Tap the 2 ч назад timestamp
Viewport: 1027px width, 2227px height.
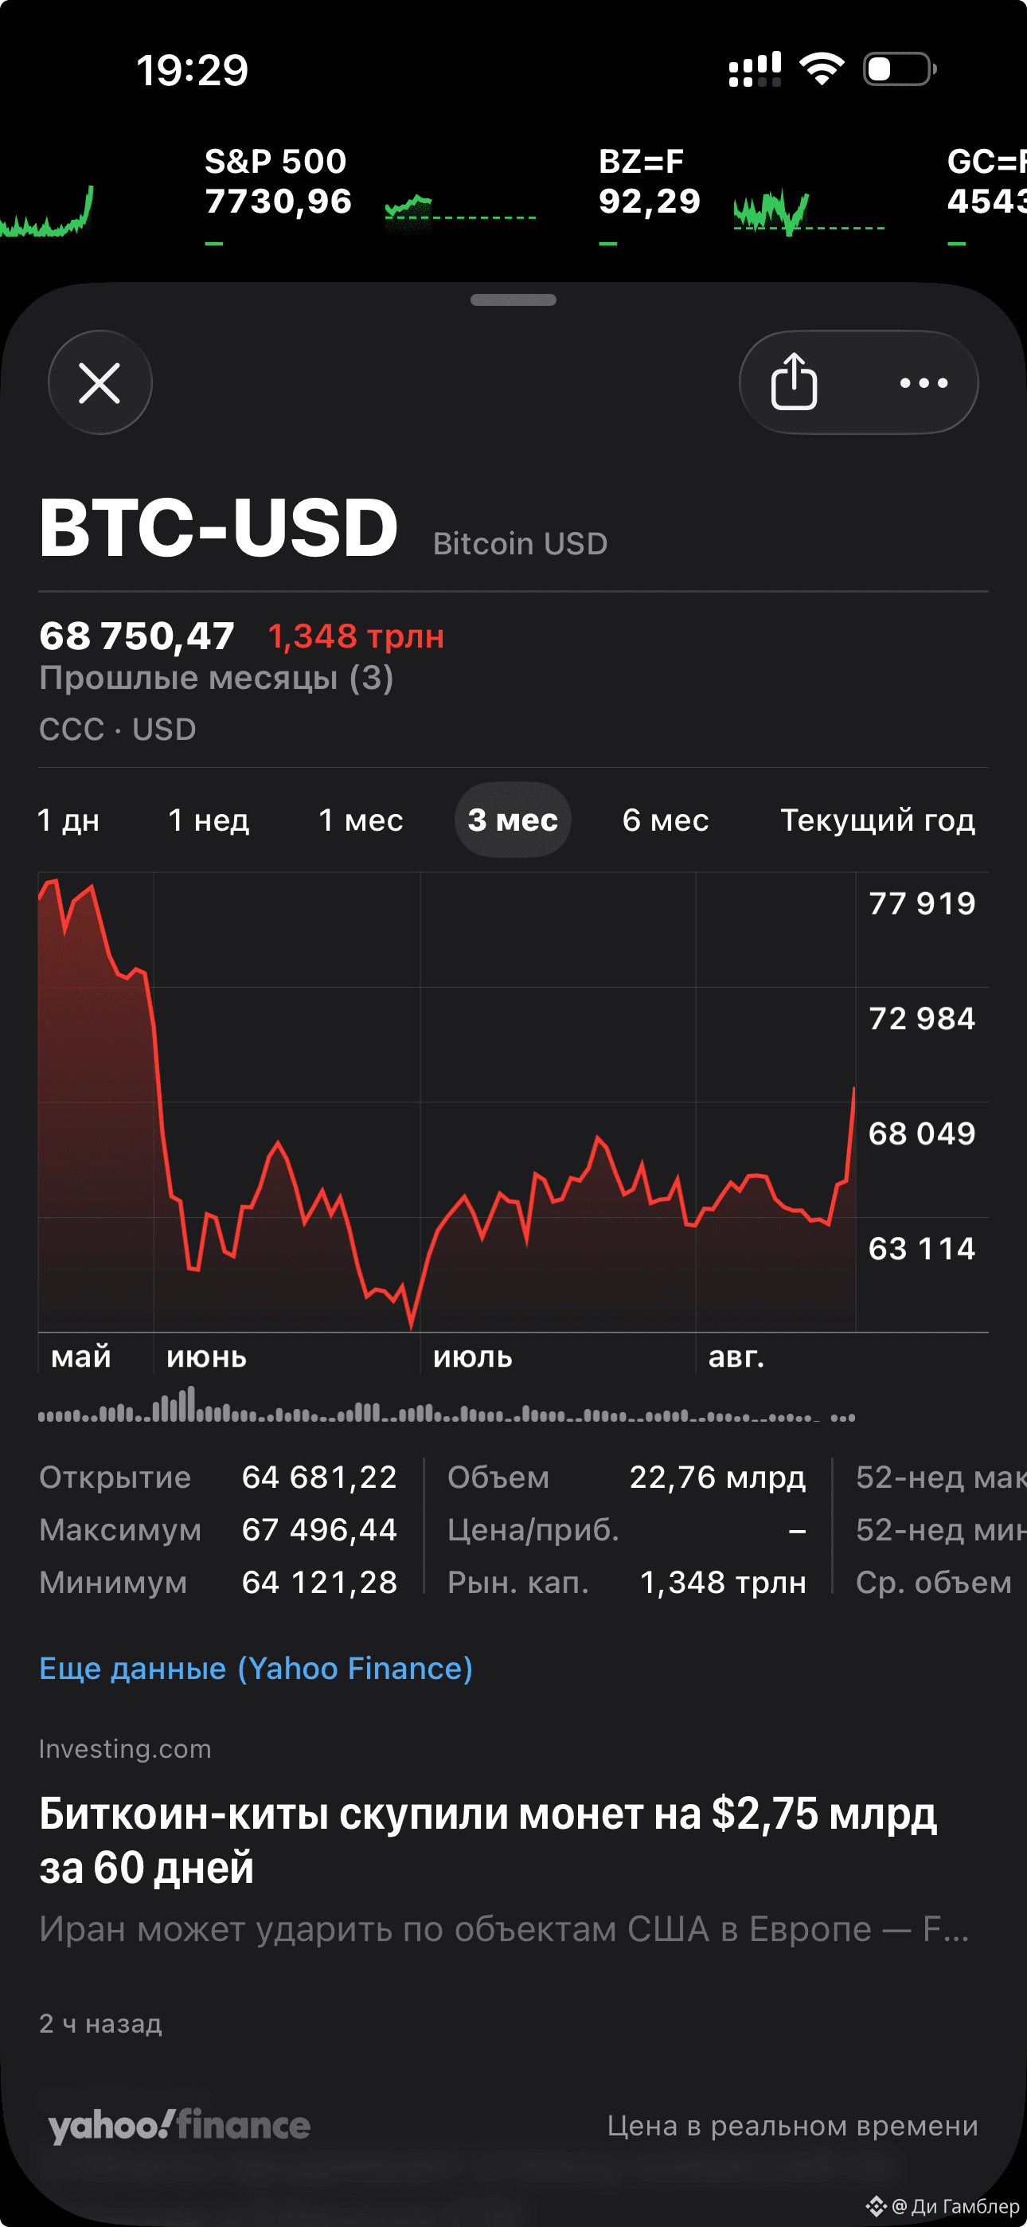[100, 2023]
